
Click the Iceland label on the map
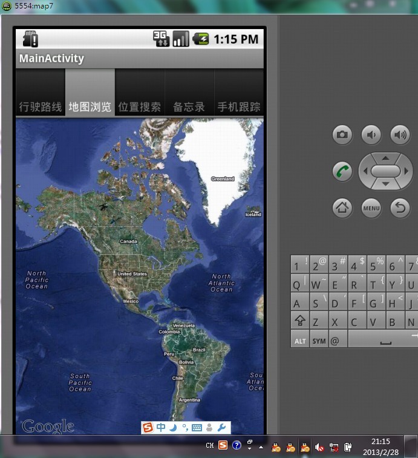(253, 214)
